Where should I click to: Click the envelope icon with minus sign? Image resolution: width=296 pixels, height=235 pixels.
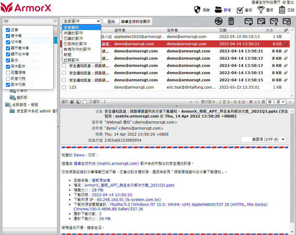pos(287,21)
